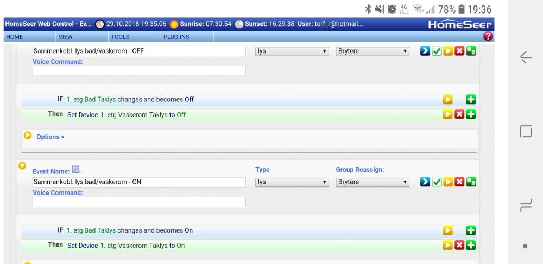This screenshot has height=264, width=543.
Task: Click the Event Name field 'Sammenkobl. lys bad/vaskerom - ON'
Action: coord(139,182)
